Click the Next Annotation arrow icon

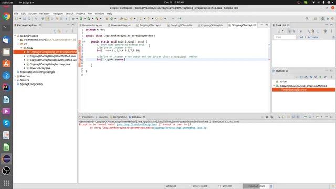pos(141,19)
